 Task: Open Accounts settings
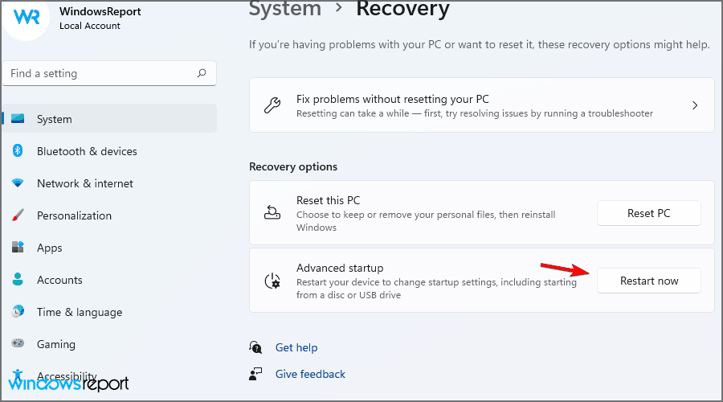pos(109,280)
